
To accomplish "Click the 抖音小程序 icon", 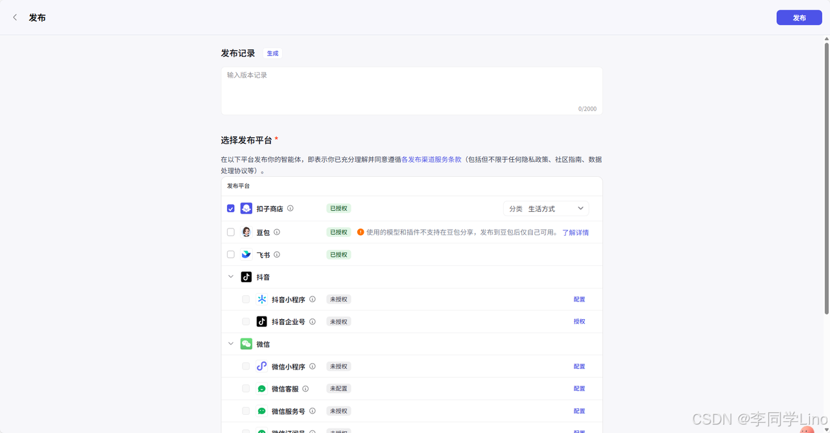I will tap(262, 299).
